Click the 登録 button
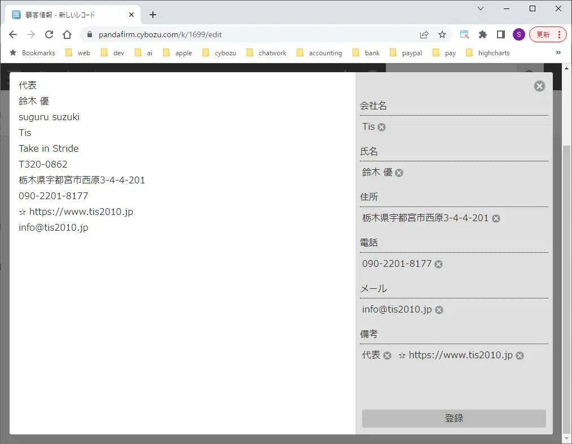Viewport: 572px width, 444px height. (454, 418)
